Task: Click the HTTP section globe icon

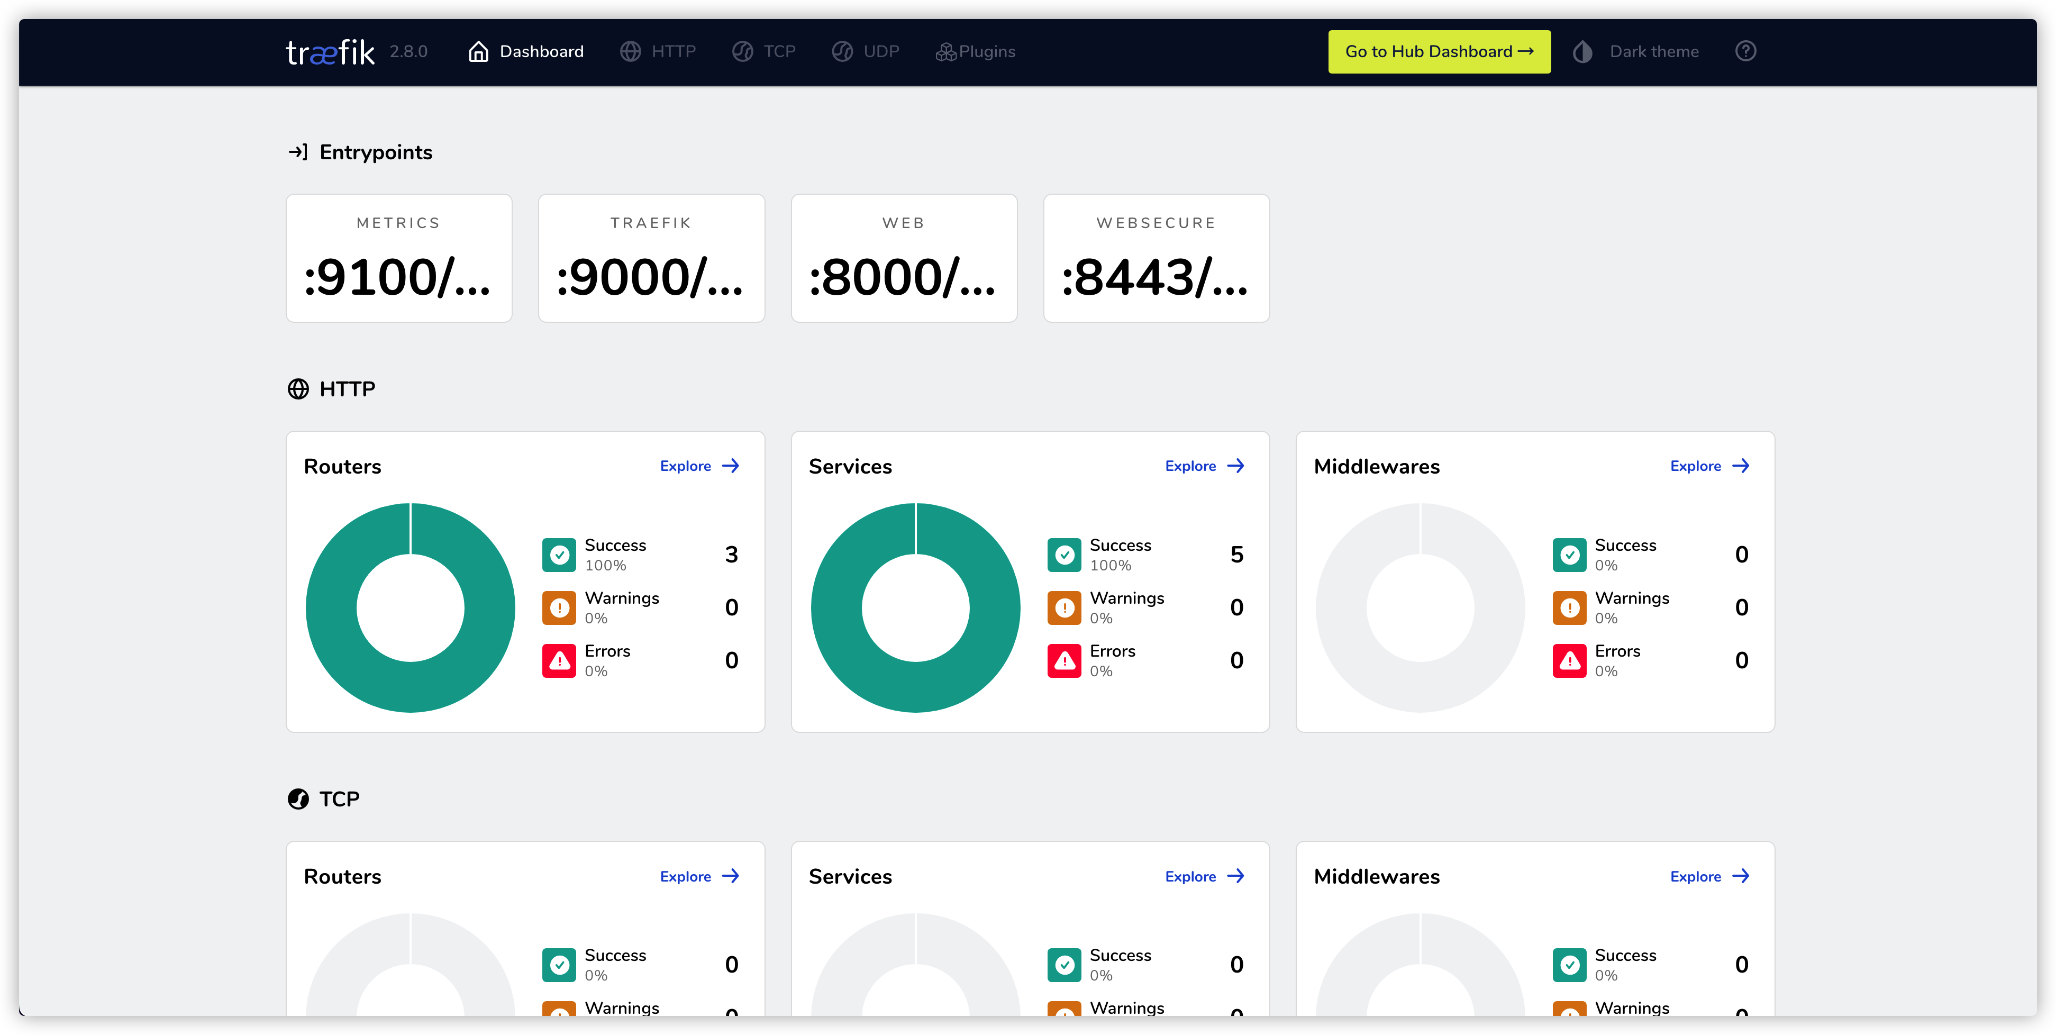Action: tap(298, 388)
